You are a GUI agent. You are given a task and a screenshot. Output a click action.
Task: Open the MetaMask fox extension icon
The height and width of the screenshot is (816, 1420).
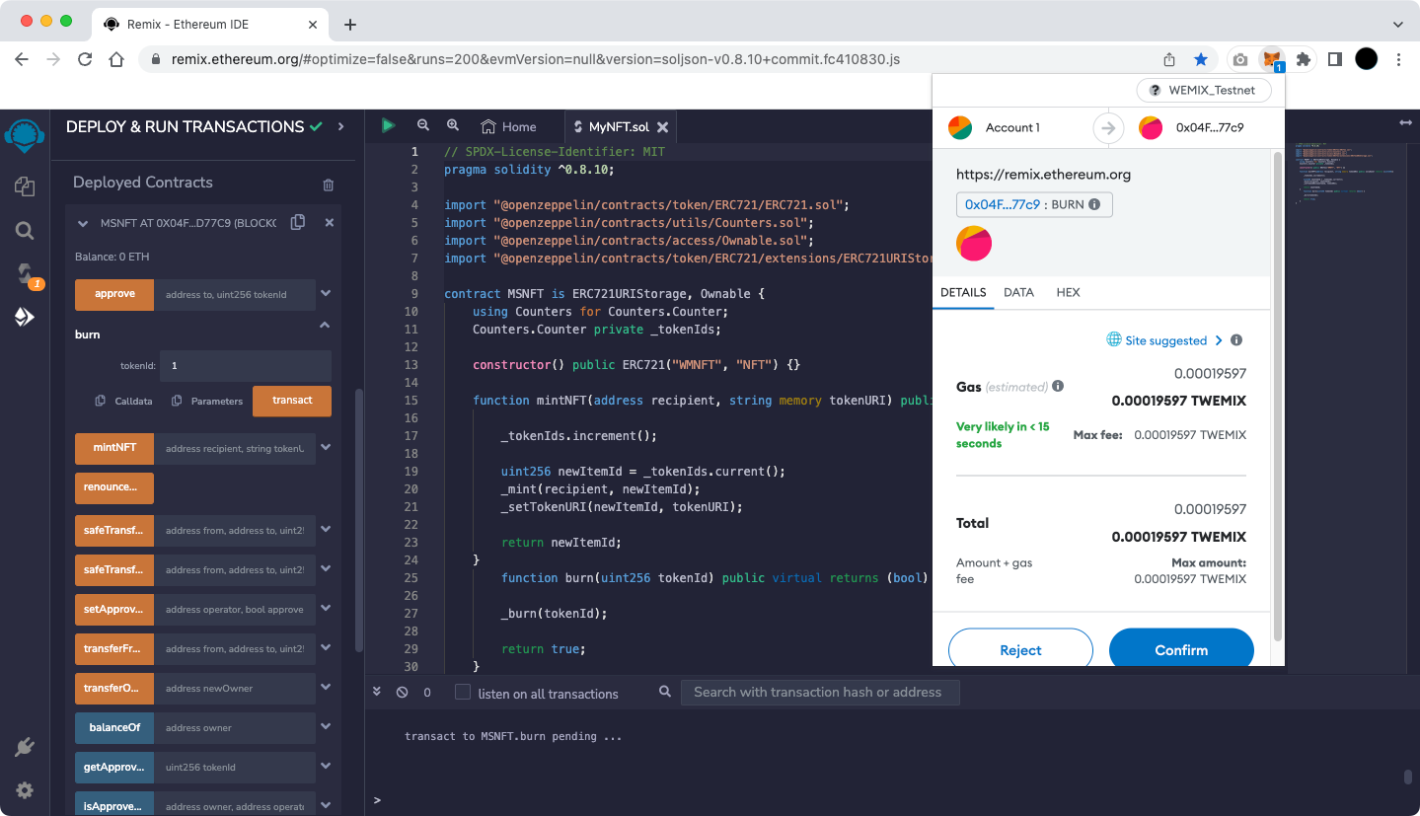tap(1273, 59)
